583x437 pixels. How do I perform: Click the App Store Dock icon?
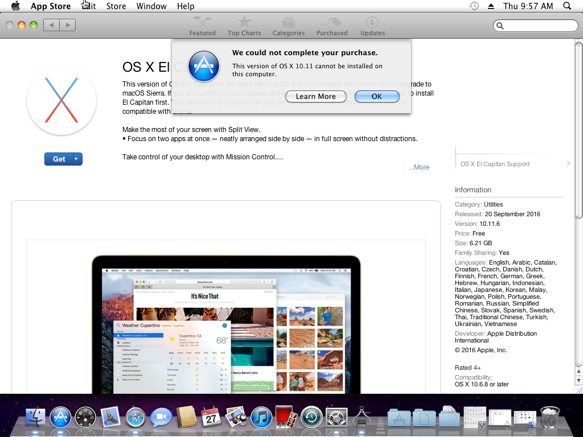coord(60,417)
